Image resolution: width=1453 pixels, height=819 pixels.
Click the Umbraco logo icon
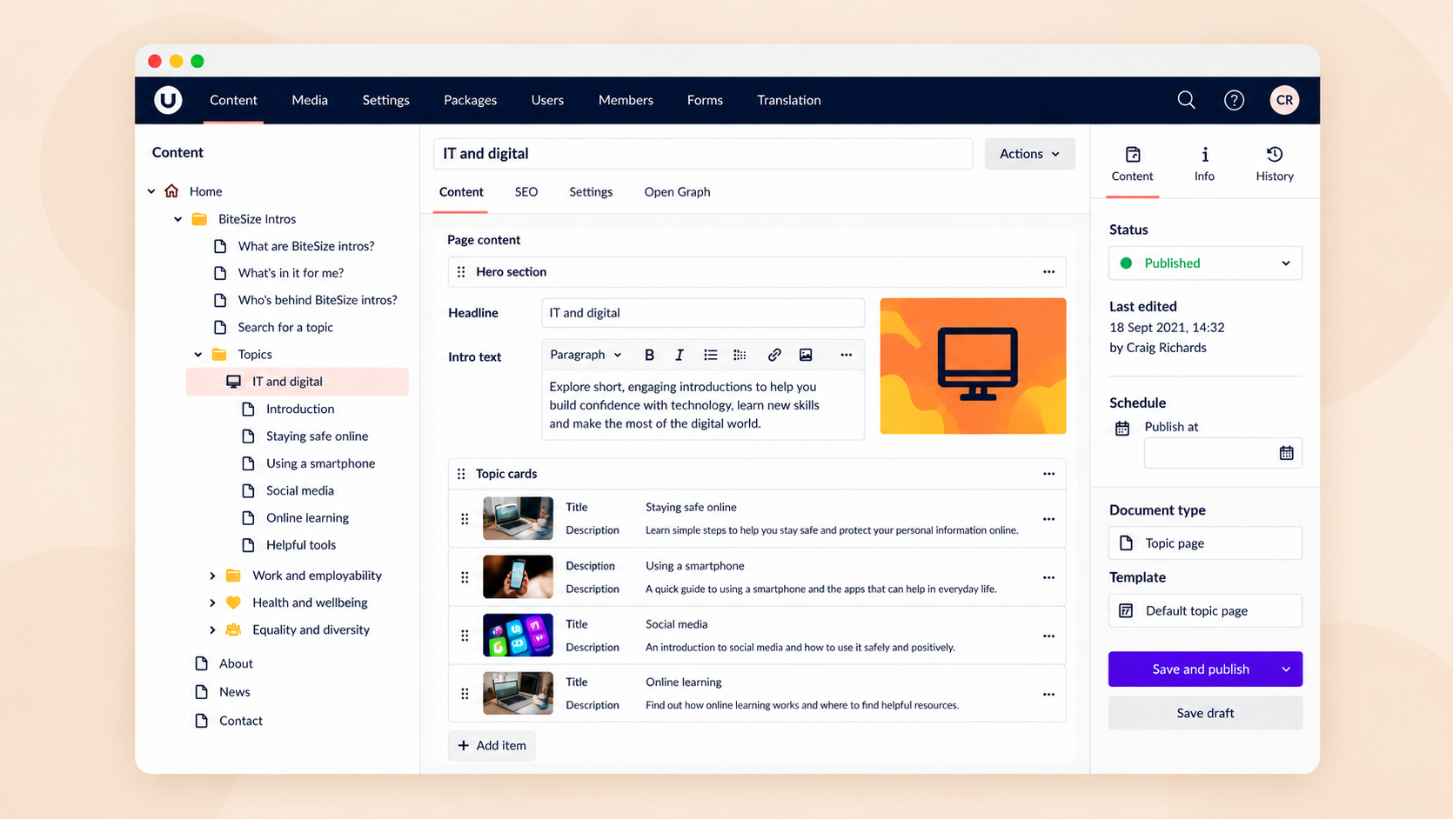click(168, 100)
